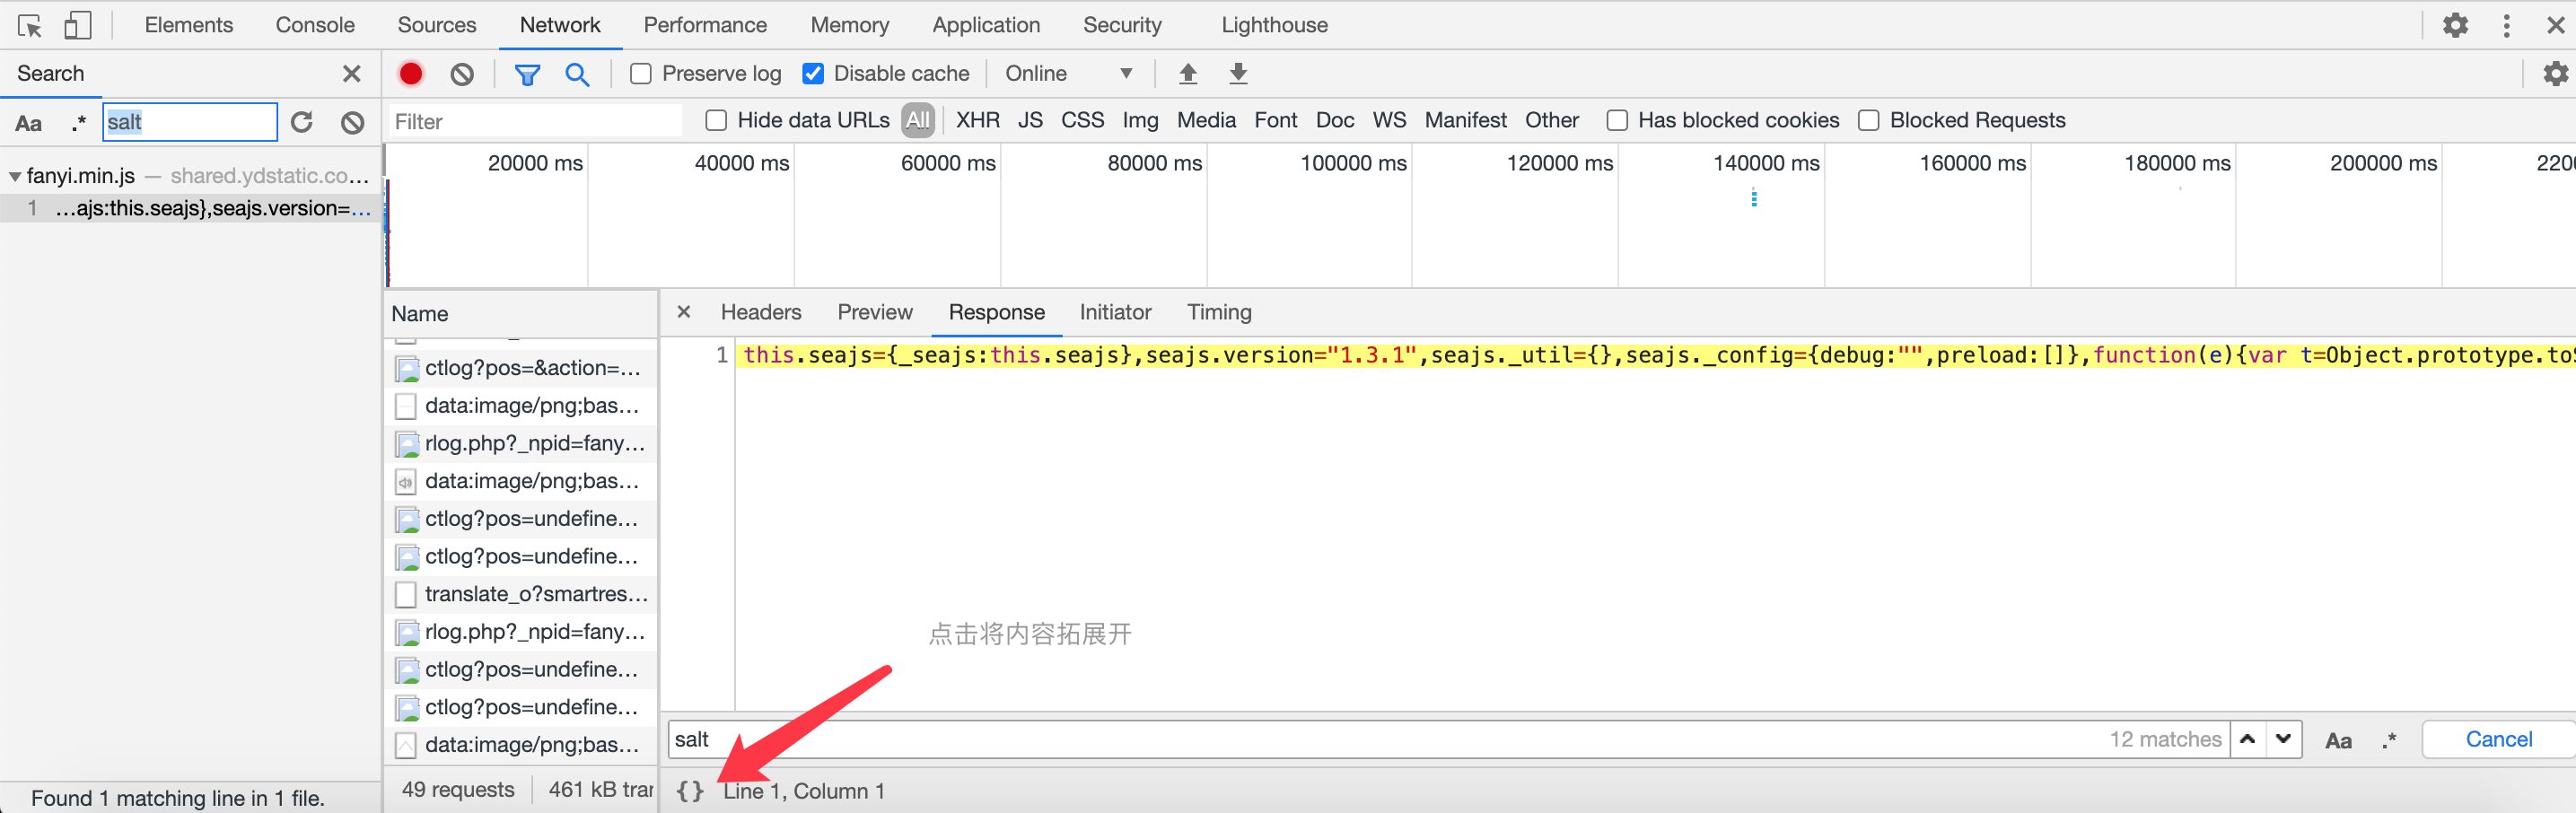Filter requests by JS

[1030, 121]
